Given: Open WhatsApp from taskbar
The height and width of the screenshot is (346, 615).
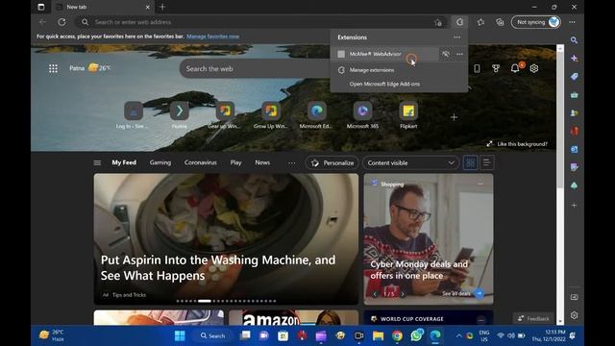Looking at the screenshot, I should tap(416, 335).
